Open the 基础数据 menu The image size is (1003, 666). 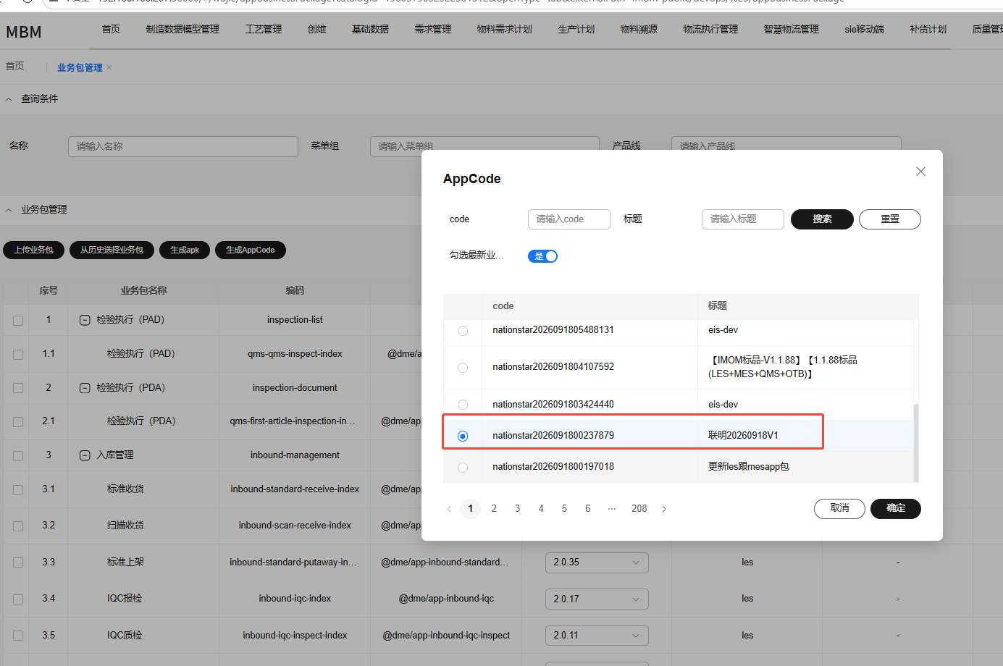pyautogui.click(x=370, y=29)
